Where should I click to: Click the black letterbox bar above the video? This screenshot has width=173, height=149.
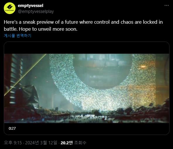point(87,48)
